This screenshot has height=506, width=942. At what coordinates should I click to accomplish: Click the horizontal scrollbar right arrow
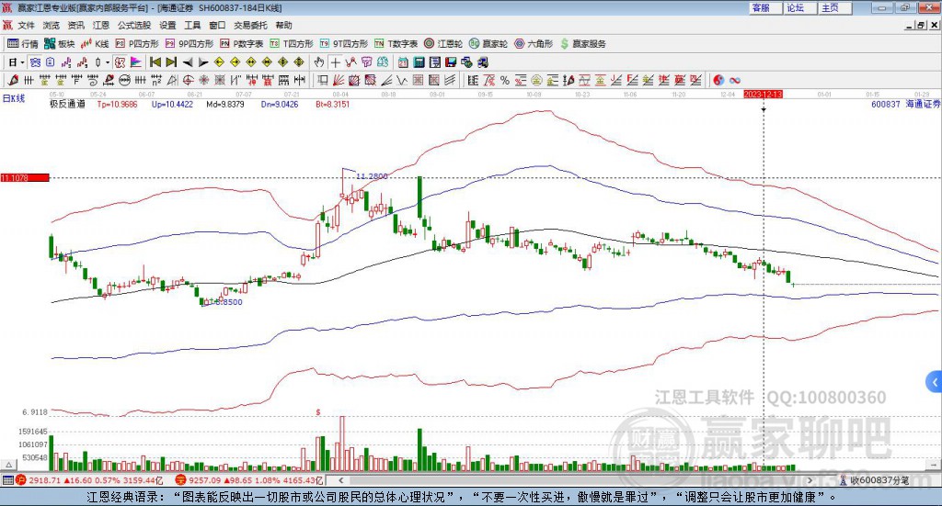click(x=810, y=480)
